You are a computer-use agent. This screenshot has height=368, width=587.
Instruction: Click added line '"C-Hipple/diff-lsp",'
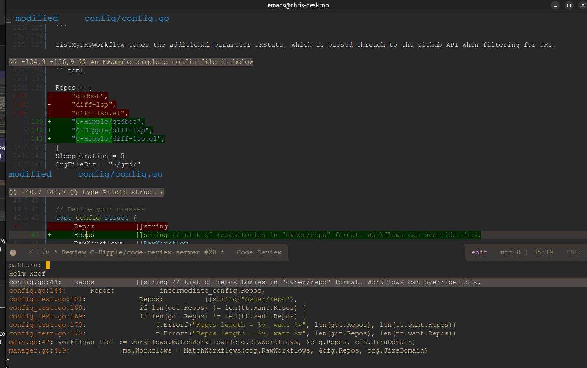(x=100, y=130)
